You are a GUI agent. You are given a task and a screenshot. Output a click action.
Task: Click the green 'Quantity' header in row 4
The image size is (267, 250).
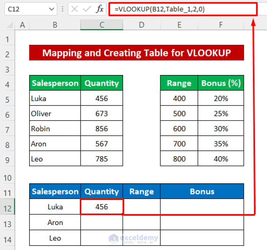coord(102,83)
